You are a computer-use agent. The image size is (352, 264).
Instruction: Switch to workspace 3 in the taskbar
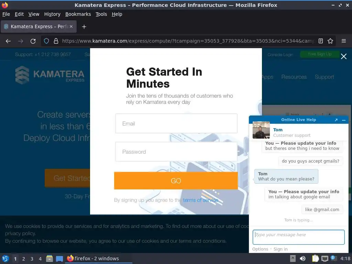(x=32, y=259)
